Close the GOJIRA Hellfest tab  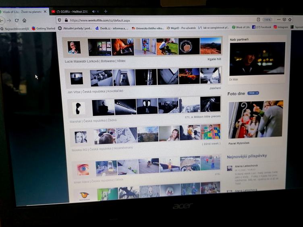tap(98, 12)
